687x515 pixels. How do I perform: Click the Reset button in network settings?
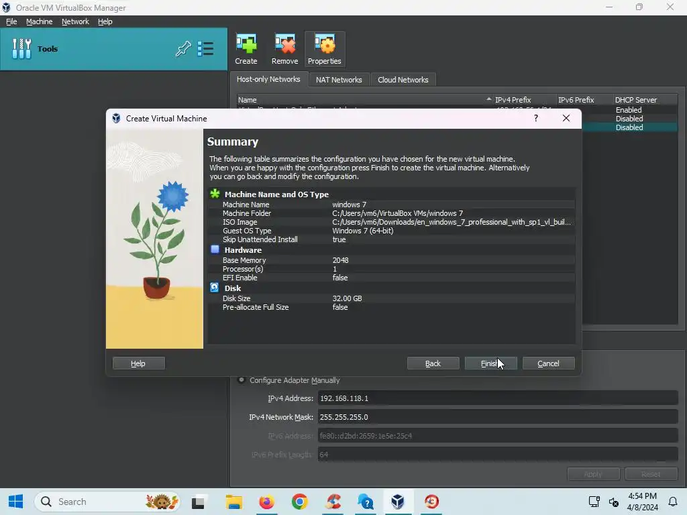tap(651, 474)
